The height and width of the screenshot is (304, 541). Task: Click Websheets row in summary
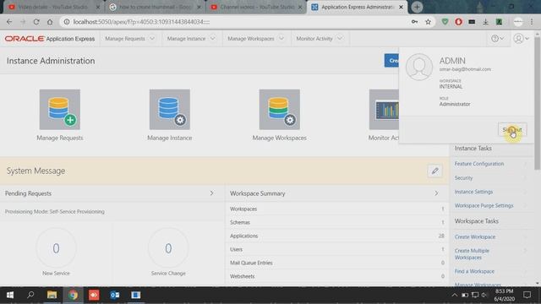coord(337,276)
